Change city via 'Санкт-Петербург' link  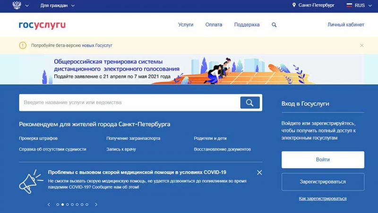(x=316, y=5)
